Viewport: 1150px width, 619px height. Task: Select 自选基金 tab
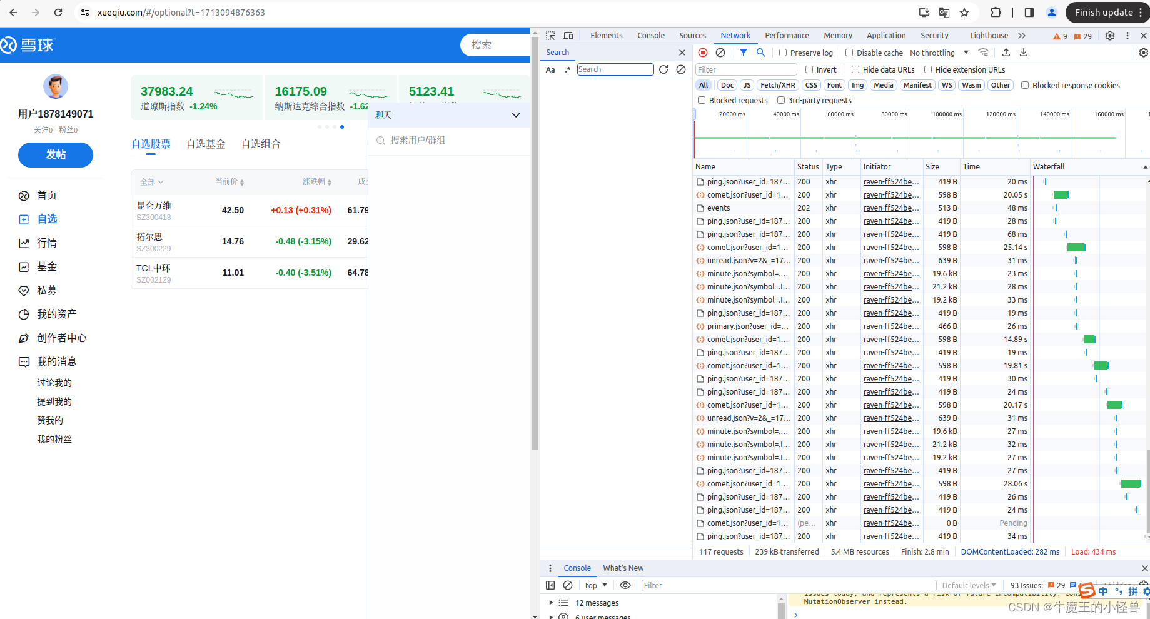click(206, 144)
